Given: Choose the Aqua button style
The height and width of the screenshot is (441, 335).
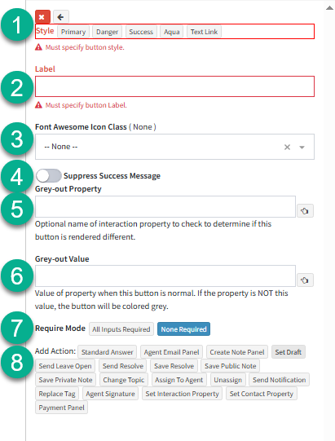Looking at the screenshot, I should [172, 32].
